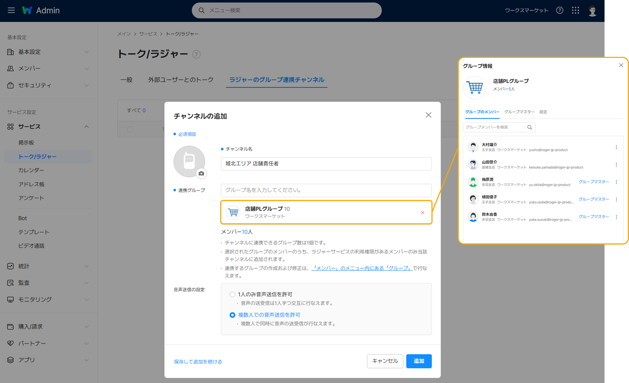Click the camera icon to change channel image

coord(202,173)
